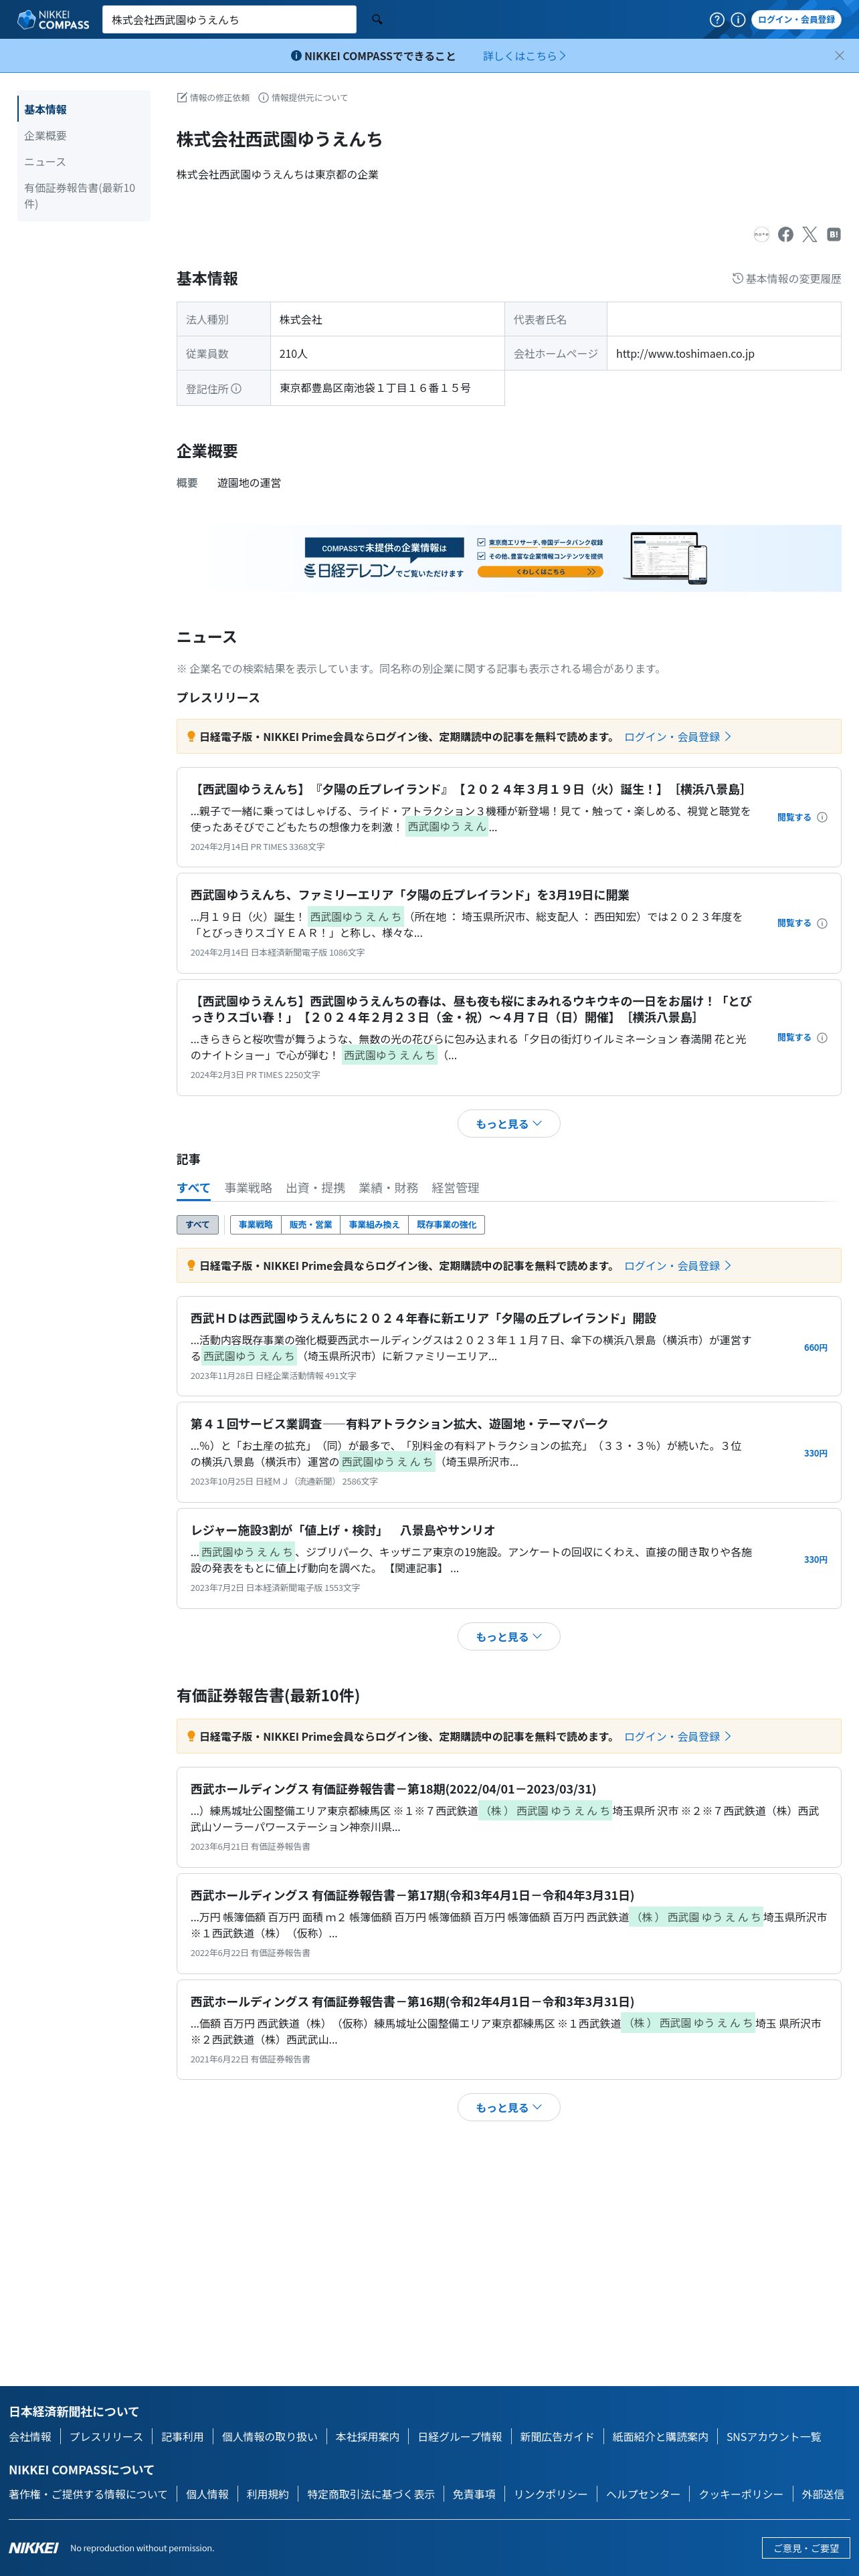Screen dimensions: 859x2576
Task: Click 閲覧する for 3月19日に開業 article
Action: tap(794, 923)
